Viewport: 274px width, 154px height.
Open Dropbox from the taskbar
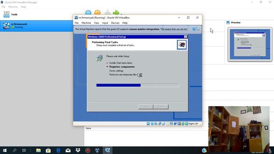[78, 150]
